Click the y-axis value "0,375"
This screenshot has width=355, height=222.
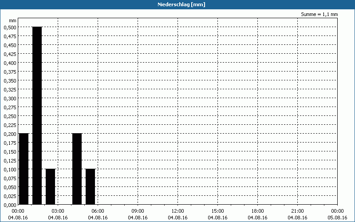10,72
